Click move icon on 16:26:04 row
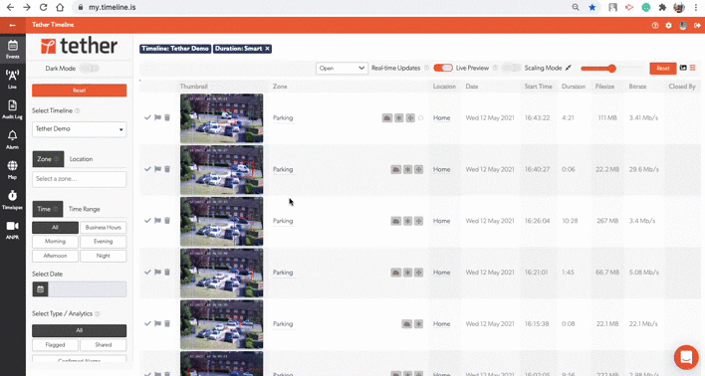This screenshot has width=705, height=376. (418, 221)
